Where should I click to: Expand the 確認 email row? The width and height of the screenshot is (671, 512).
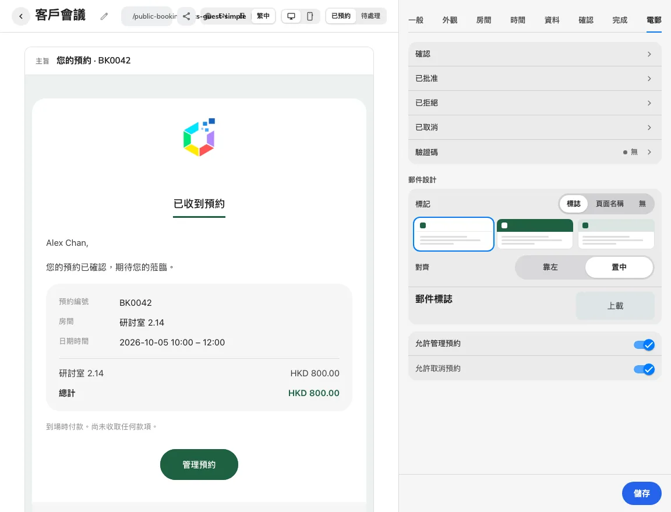pyautogui.click(x=535, y=54)
